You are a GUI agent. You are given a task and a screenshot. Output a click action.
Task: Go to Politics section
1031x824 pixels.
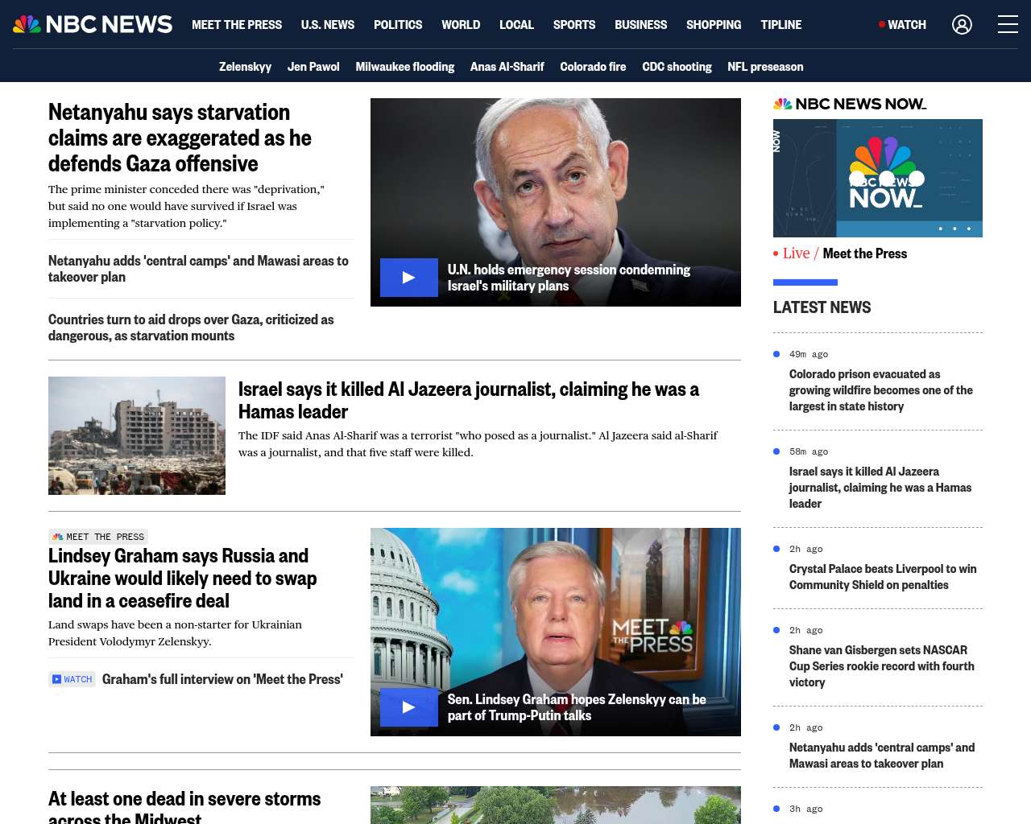398,24
